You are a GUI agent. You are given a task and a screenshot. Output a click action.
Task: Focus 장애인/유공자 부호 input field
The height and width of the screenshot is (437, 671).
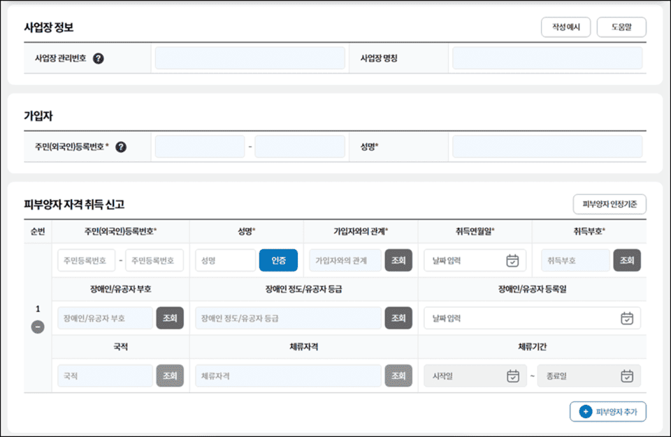(105, 318)
